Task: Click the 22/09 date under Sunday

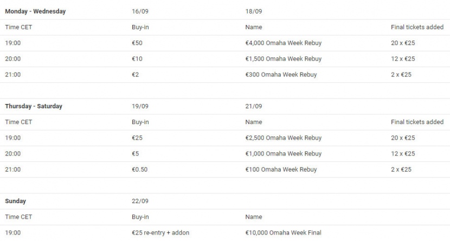Action: click(140, 201)
